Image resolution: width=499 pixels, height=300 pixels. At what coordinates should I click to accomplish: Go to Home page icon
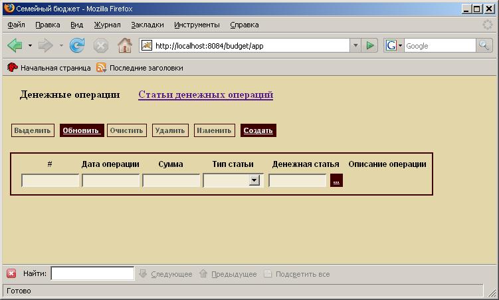click(x=125, y=45)
